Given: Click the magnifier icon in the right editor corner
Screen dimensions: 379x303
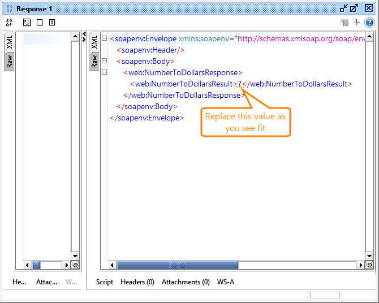Looking at the screenshot, I should 369,265.
